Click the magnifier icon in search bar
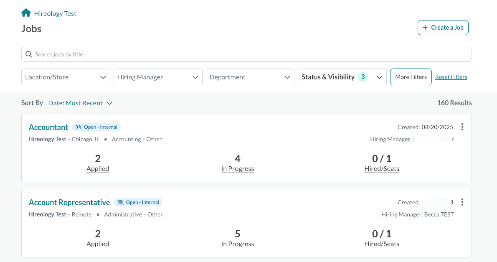Image resolution: width=497 pixels, height=262 pixels. pyautogui.click(x=28, y=54)
